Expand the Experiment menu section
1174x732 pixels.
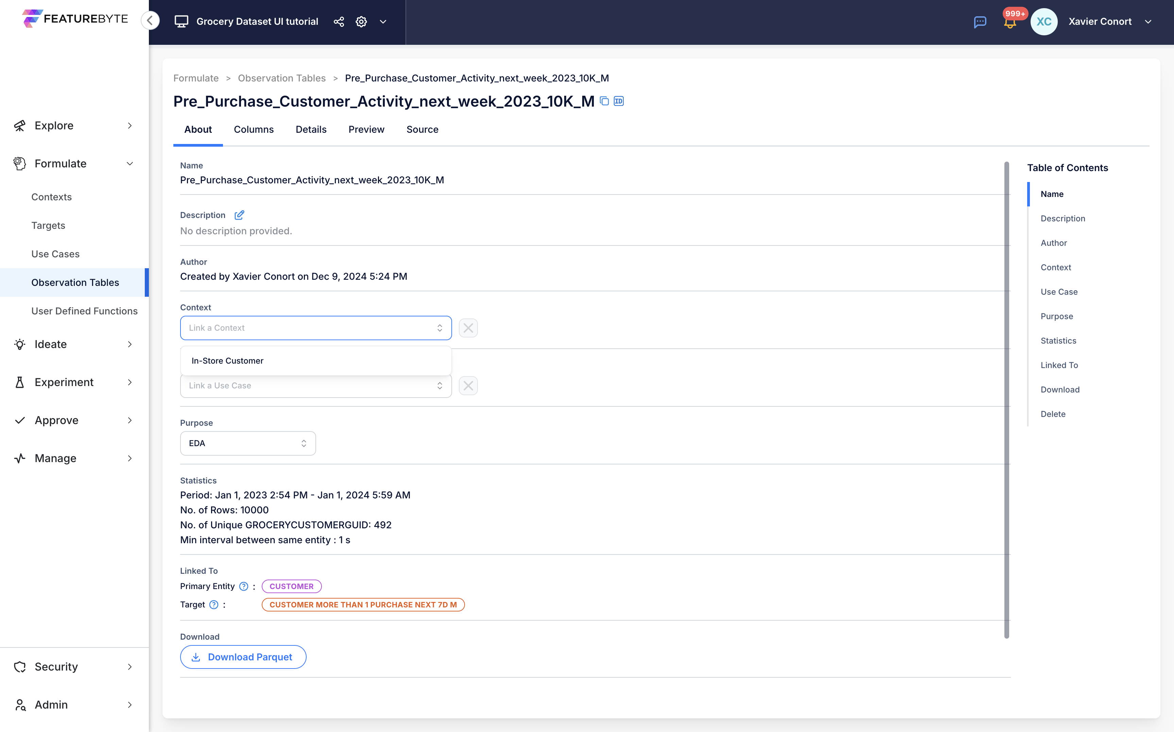pyautogui.click(x=130, y=382)
